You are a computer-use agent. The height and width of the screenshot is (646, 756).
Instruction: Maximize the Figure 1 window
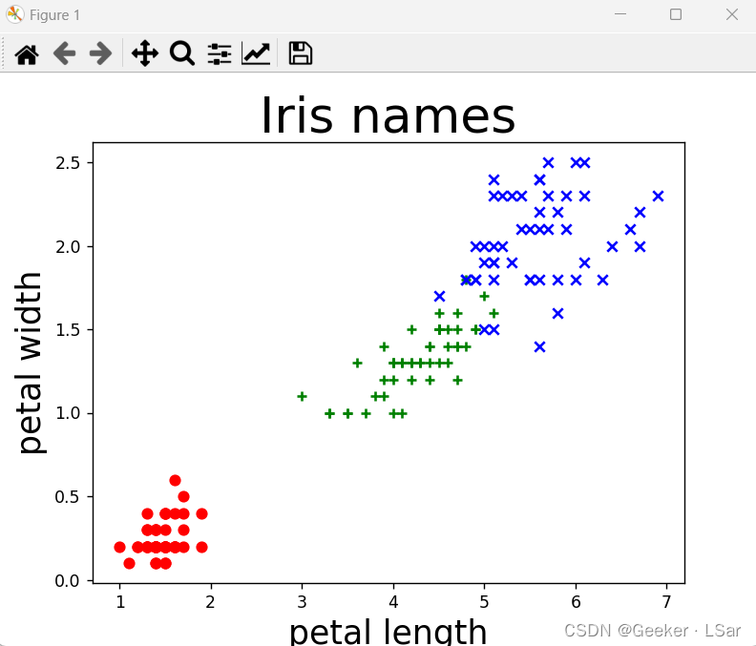[676, 14]
